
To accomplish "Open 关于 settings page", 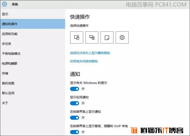I will click(x=33, y=103).
